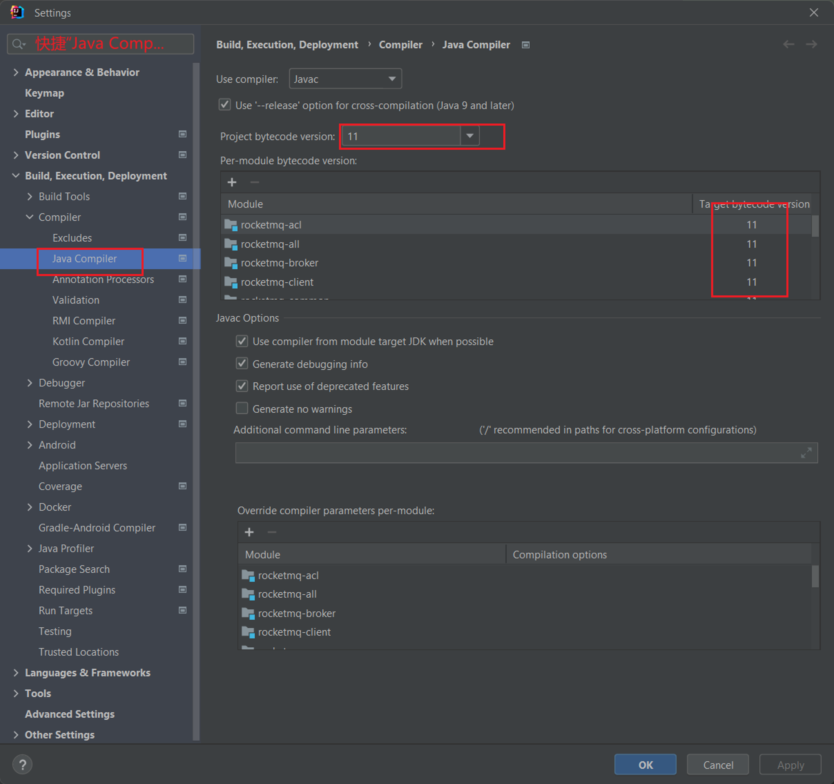Image resolution: width=834 pixels, height=784 pixels.
Task: Click the back navigation arrow icon
Action: click(x=789, y=45)
